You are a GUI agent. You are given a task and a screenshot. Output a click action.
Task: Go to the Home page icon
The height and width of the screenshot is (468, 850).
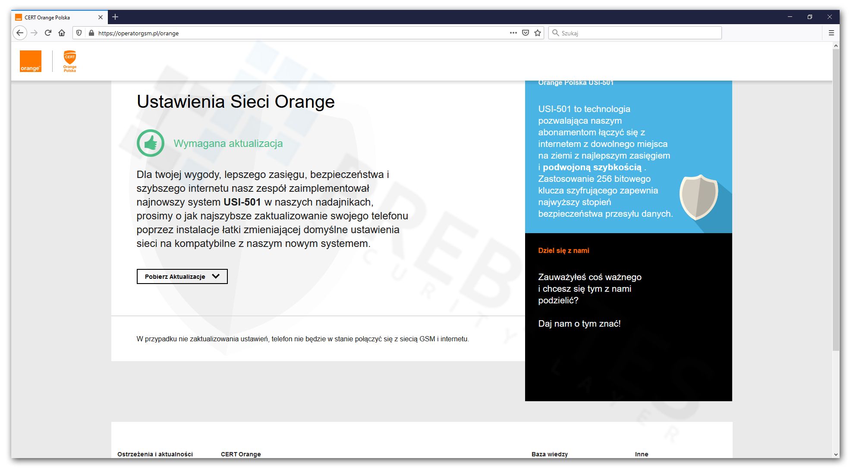[x=62, y=33]
